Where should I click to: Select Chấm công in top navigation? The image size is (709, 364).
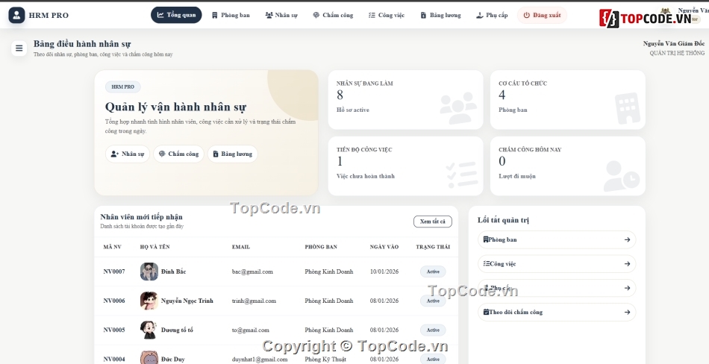[333, 15]
